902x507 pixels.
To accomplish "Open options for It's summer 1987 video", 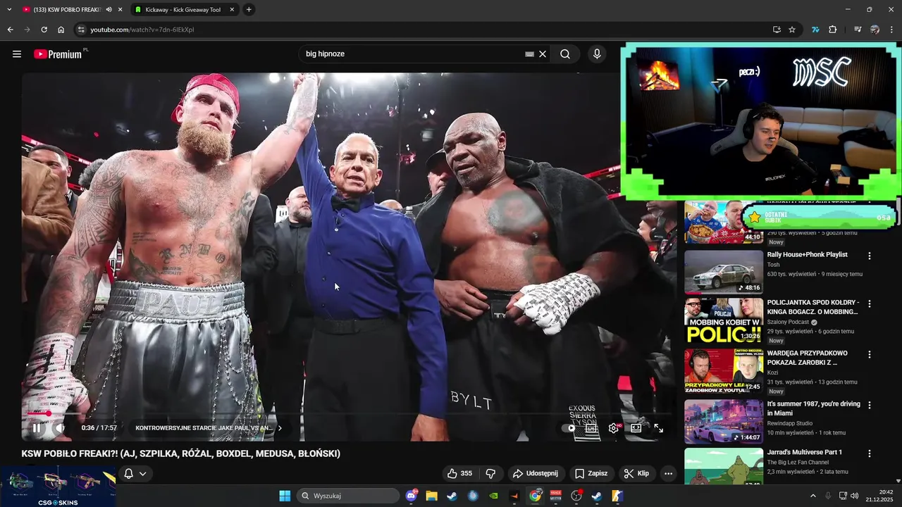I will click(869, 405).
